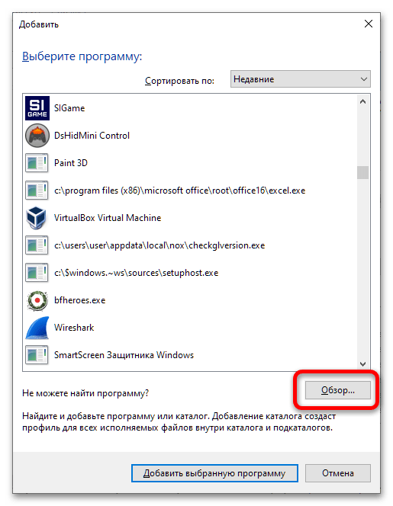Close the Добавить dialog window
The width and height of the screenshot is (393, 506).
click(x=369, y=24)
